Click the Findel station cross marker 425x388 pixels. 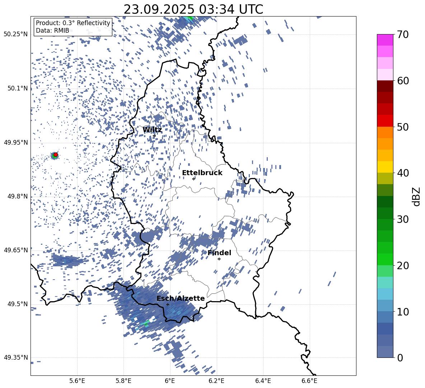pos(219,259)
